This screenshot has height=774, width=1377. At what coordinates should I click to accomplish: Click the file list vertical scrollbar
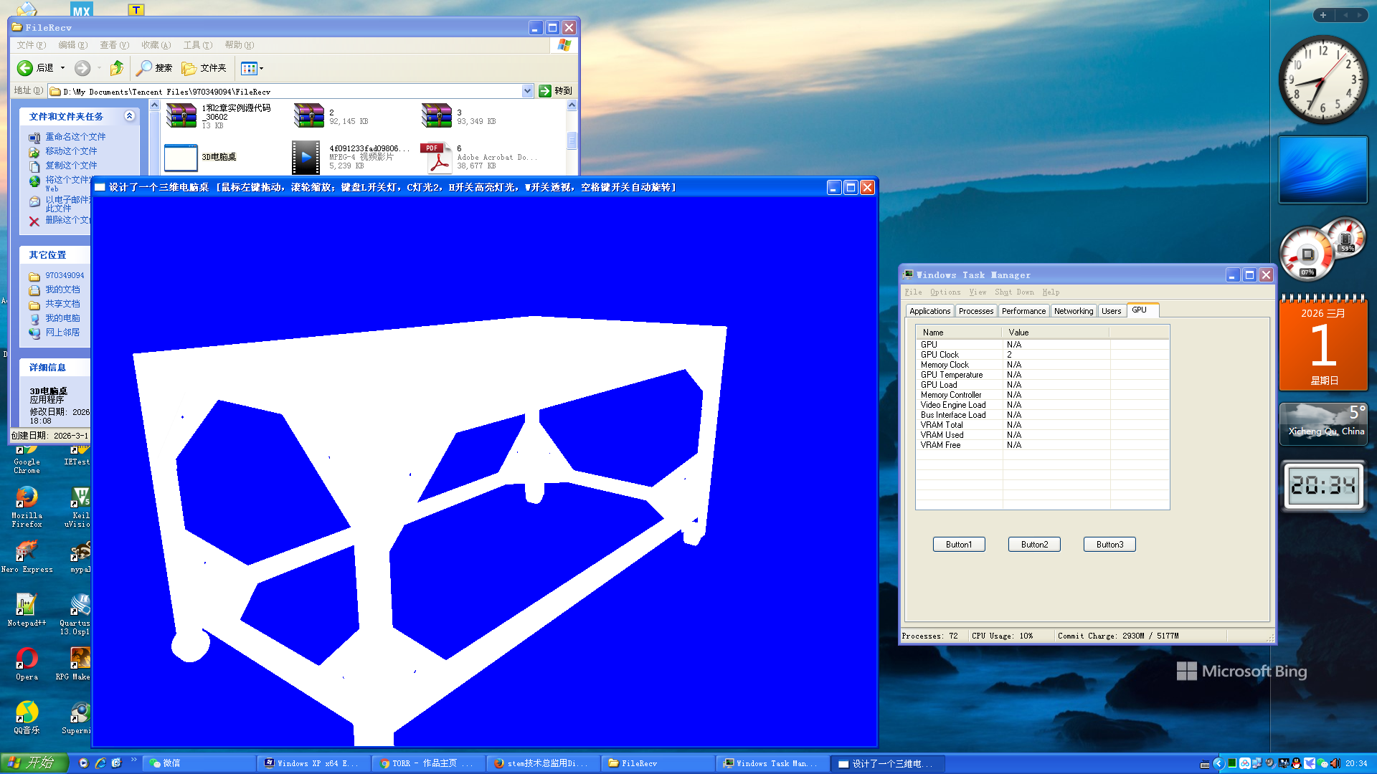[x=572, y=140]
